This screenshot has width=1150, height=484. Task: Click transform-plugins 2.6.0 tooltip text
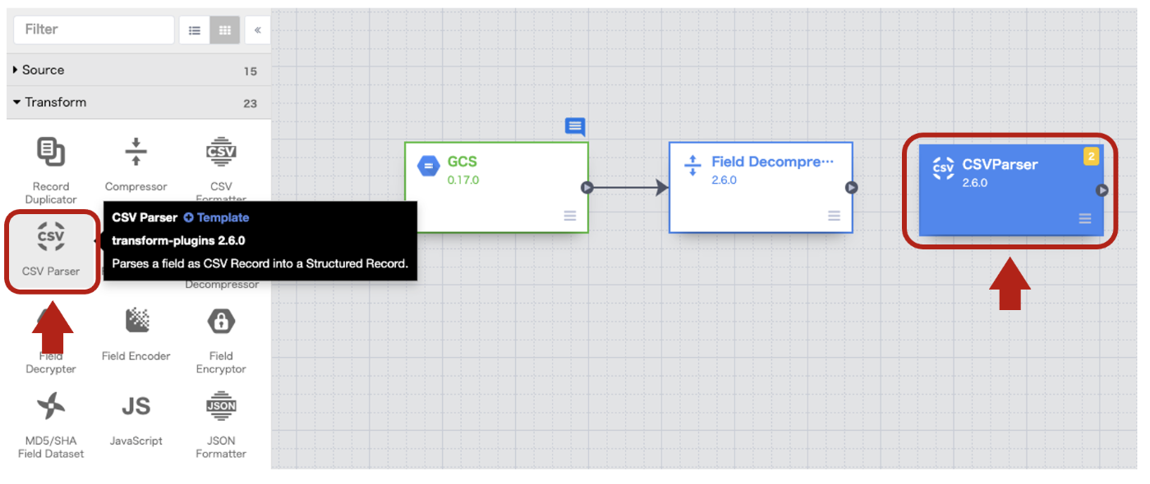pos(179,241)
